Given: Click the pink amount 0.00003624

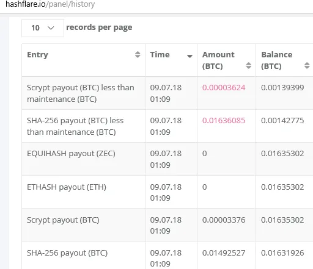Looking at the screenshot, I should [x=224, y=88].
